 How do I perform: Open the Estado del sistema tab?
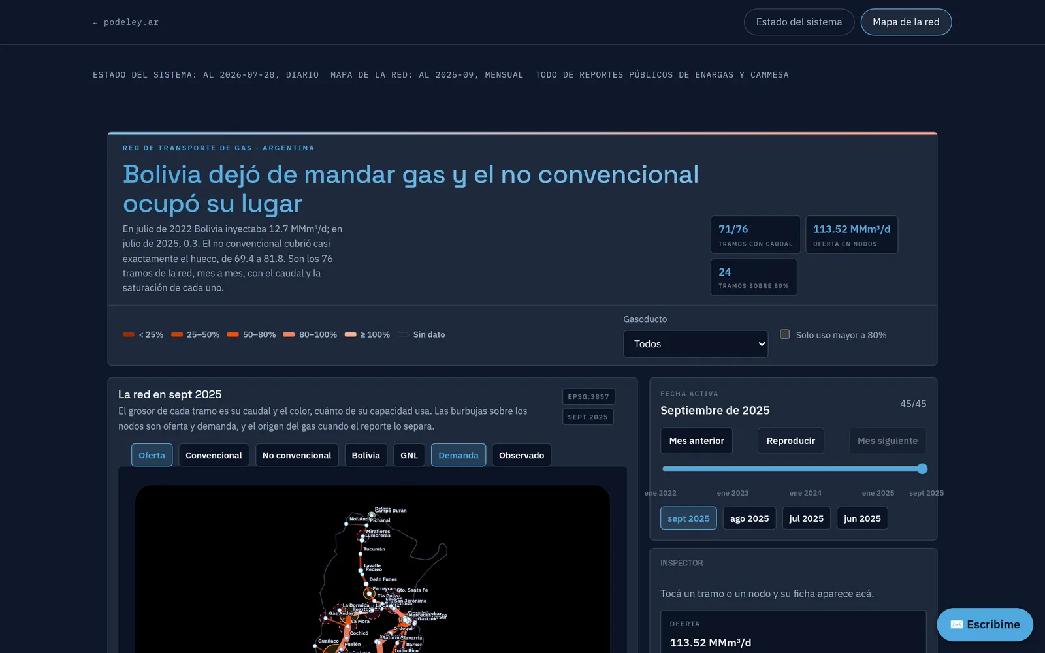pyautogui.click(x=799, y=22)
